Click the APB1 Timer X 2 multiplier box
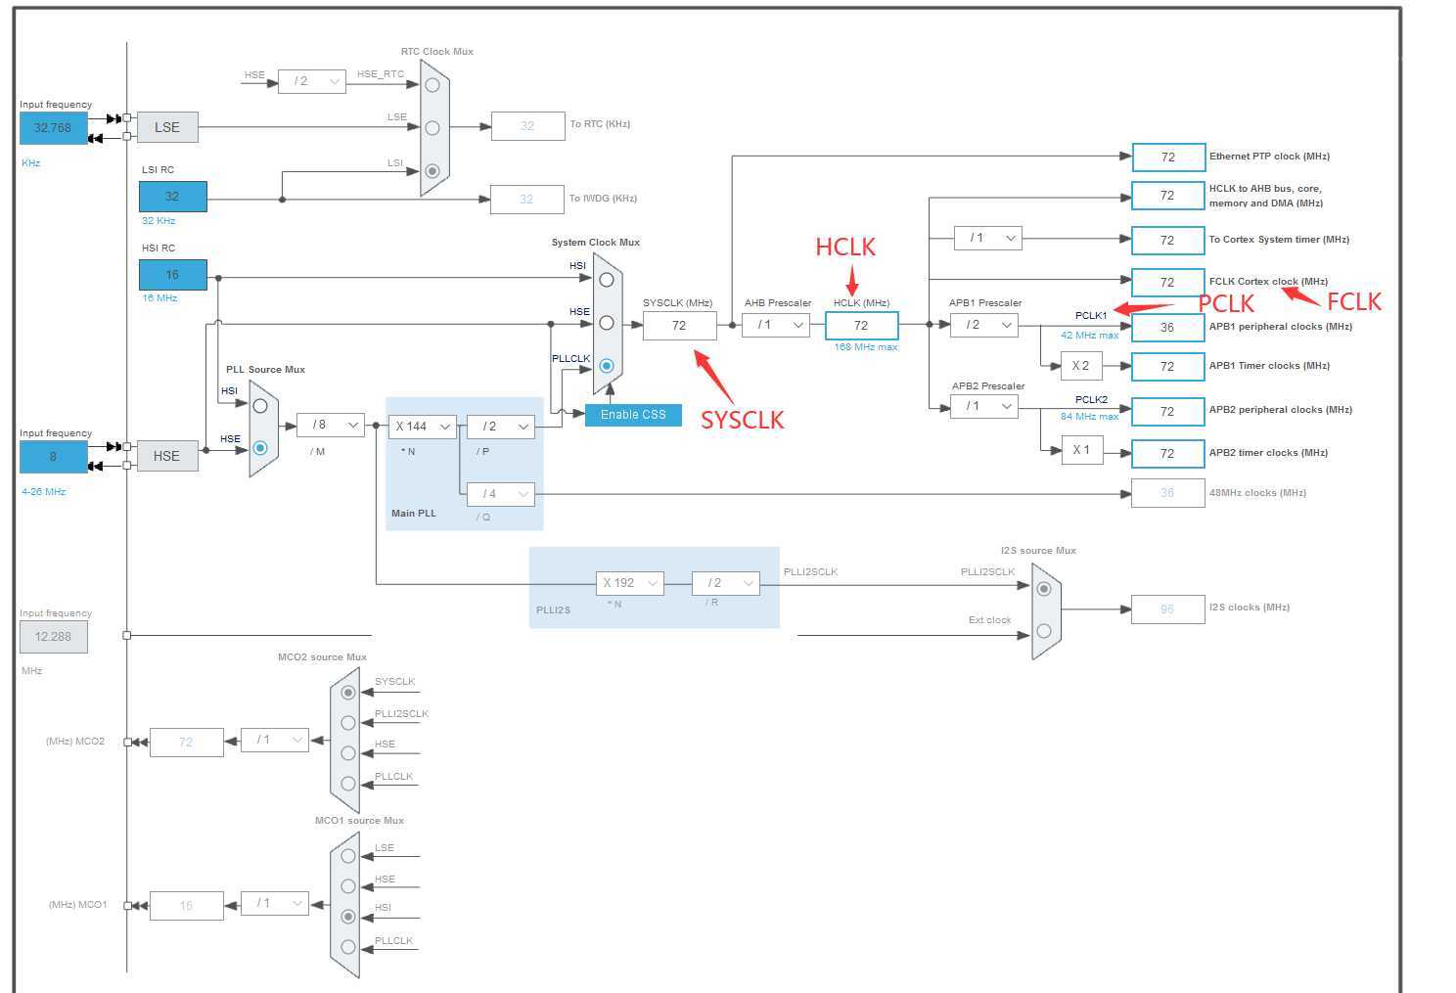Viewport: 1456px width, 993px height. pyautogui.click(x=1081, y=366)
